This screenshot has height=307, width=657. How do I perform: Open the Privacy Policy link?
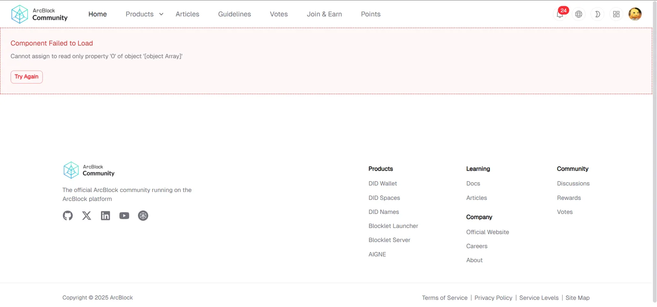tap(494, 298)
